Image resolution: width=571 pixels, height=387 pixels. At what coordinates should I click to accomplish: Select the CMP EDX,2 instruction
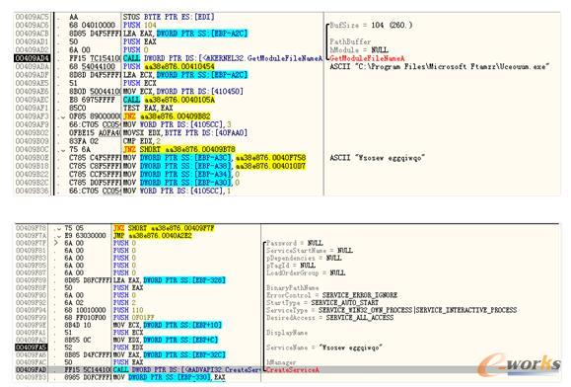pos(142,141)
